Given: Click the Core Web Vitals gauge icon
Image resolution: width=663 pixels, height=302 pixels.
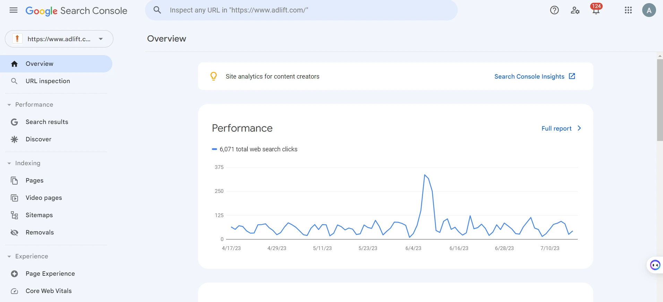Looking at the screenshot, I should tap(14, 291).
